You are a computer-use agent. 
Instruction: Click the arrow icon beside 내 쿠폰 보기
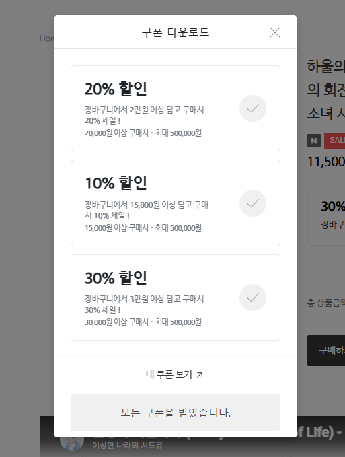pyautogui.click(x=200, y=375)
